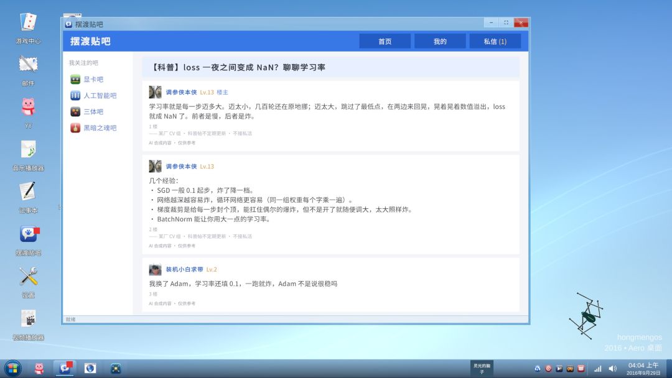Click 调参侠本侠 avatar on the second floor
Screen dimensions: 672x378
tap(155, 167)
